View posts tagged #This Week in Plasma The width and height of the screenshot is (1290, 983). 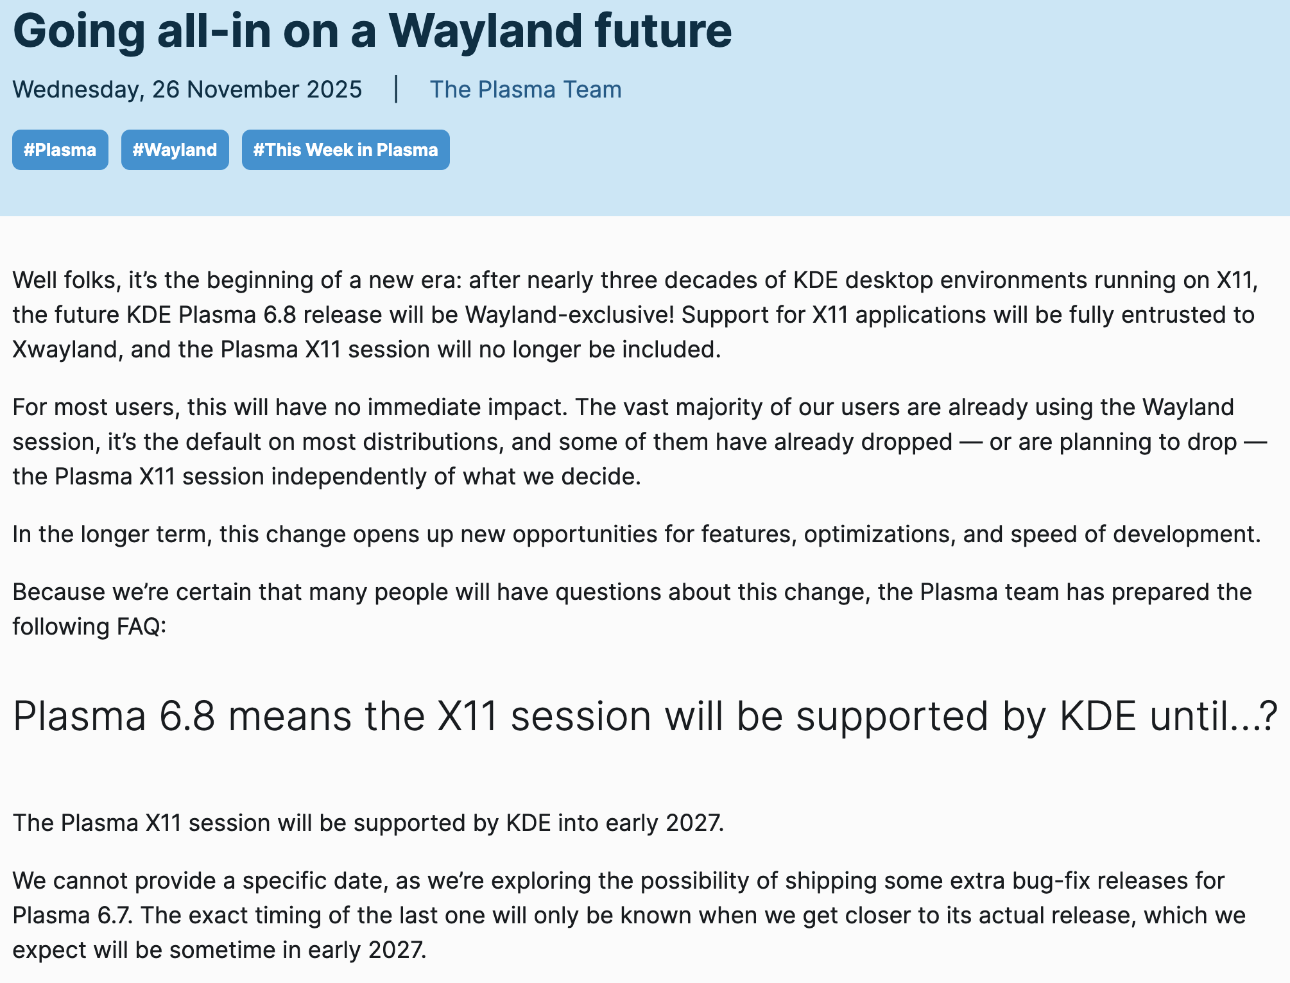[345, 150]
